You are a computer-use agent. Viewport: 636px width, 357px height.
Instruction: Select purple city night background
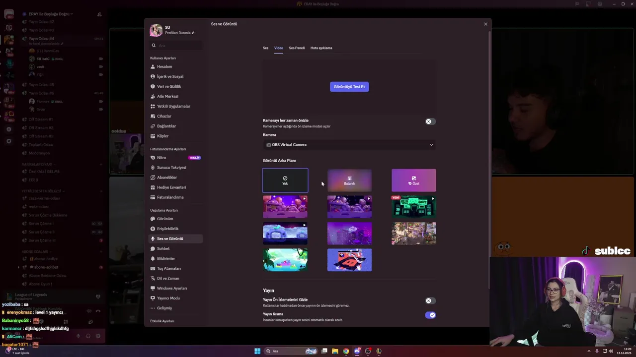(349, 234)
